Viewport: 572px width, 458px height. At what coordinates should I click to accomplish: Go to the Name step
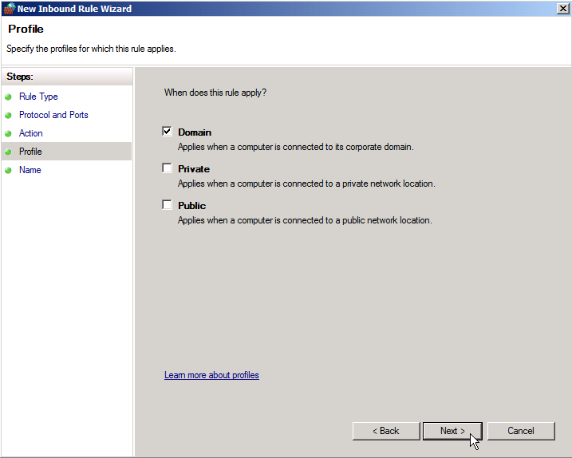point(30,170)
